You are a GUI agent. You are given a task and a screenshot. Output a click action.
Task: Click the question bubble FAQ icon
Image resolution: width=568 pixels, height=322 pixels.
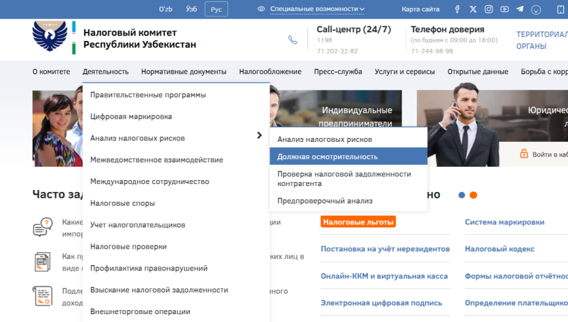point(42,227)
